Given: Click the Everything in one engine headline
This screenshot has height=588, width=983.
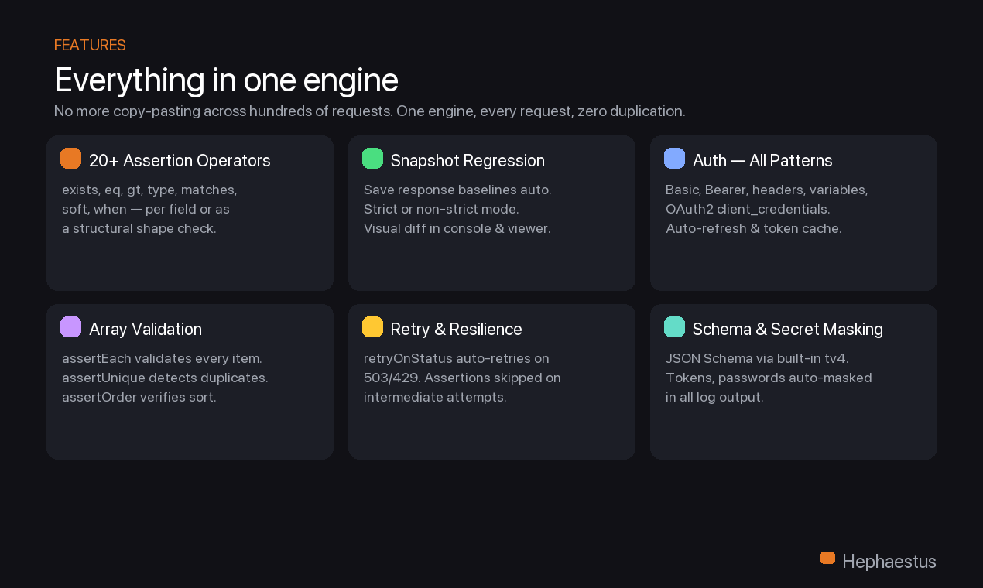Looking at the screenshot, I should tap(226, 80).
